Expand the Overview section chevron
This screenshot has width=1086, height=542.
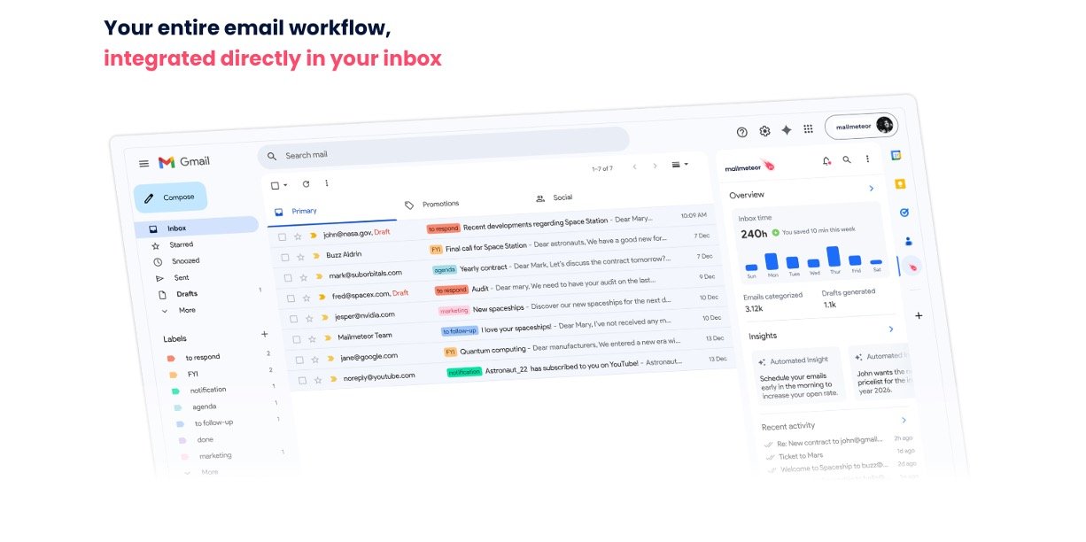[872, 189]
